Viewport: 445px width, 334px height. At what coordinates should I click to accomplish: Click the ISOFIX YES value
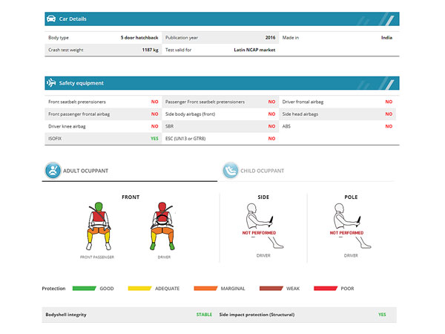click(154, 139)
